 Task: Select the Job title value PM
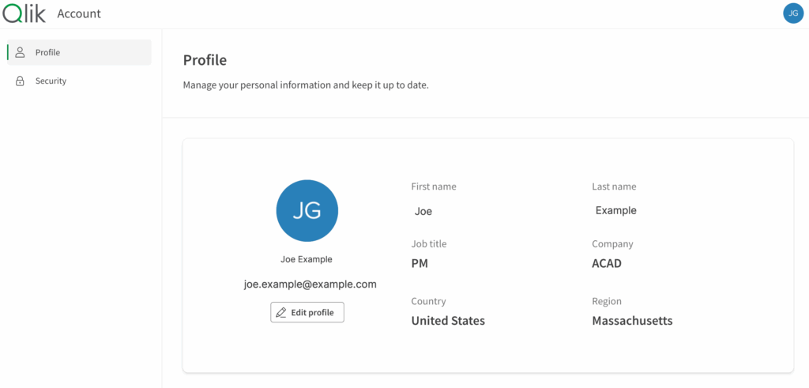(x=420, y=263)
